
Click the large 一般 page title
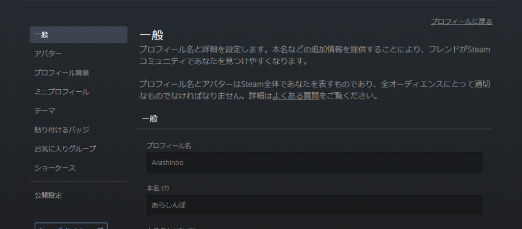[151, 36]
